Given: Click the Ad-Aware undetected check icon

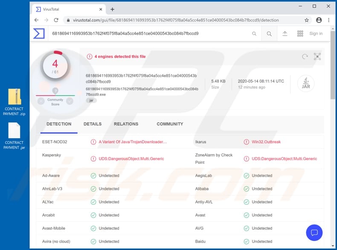Looking at the screenshot, I should [x=93, y=176].
